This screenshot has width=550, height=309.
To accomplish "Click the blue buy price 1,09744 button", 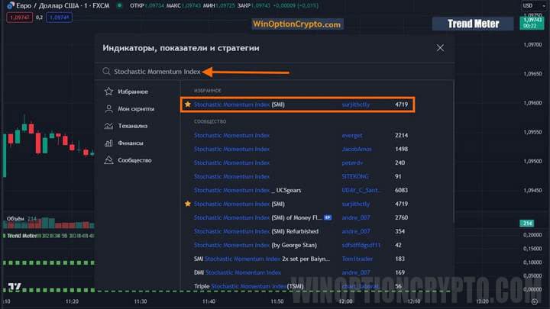I will click(58, 16).
